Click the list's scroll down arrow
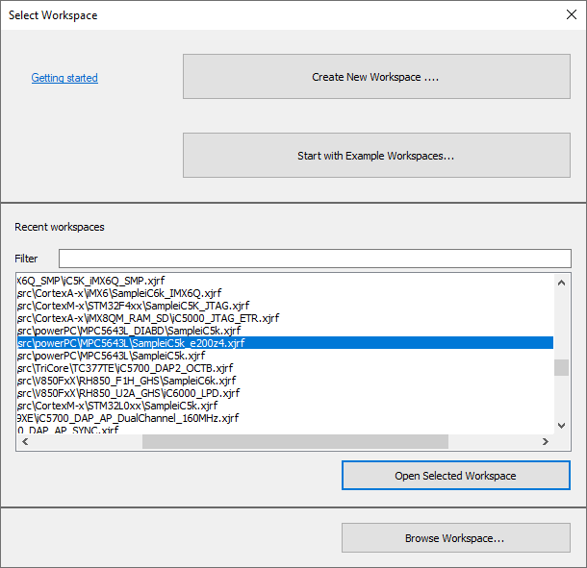This screenshot has width=587, height=568. click(561, 425)
